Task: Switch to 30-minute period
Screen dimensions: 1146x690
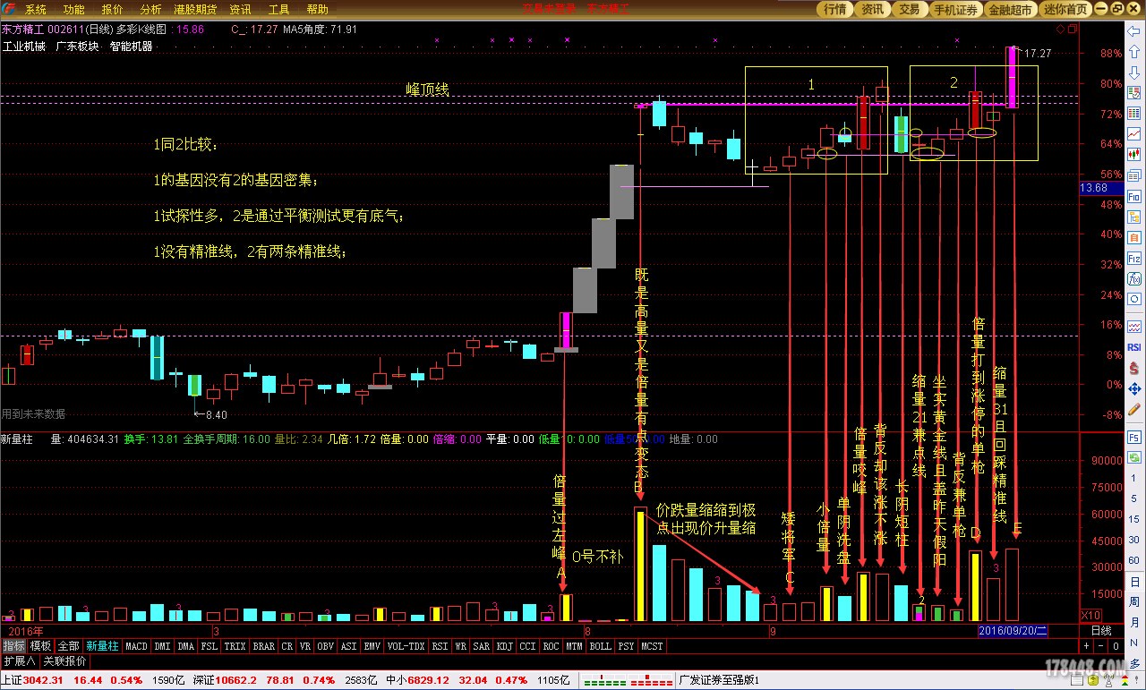Action: [x=1134, y=540]
